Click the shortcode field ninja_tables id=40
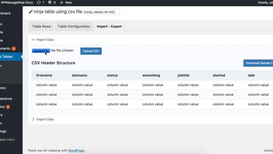The image size is (273, 154). 101,12
